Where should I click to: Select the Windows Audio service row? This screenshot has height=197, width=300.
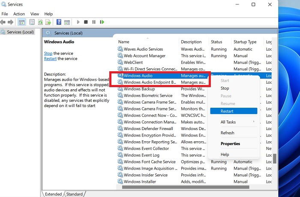pyautogui.click(x=194, y=76)
